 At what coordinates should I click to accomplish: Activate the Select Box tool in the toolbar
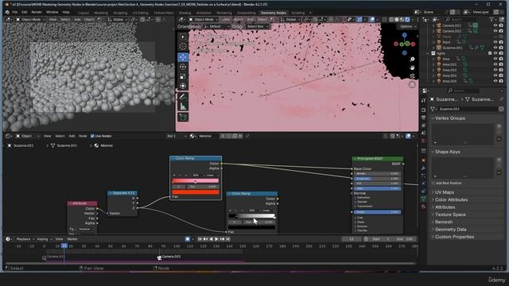[183, 37]
